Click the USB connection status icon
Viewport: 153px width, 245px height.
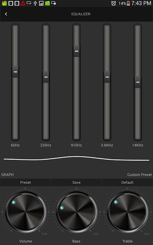pyautogui.click(x=35, y=3)
